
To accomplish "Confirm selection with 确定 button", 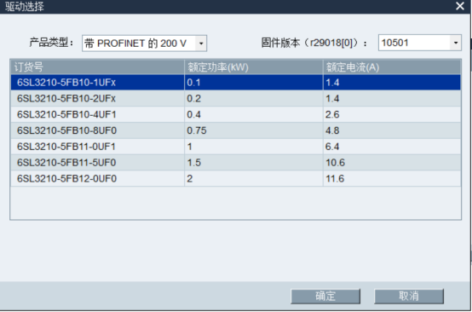I will [x=325, y=296].
